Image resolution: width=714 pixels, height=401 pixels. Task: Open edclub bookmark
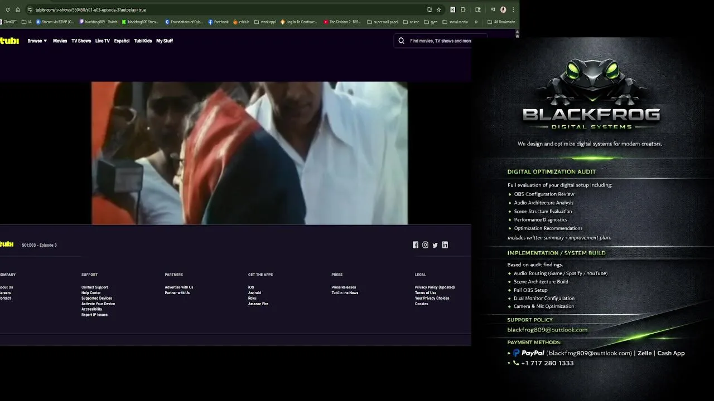tap(242, 22)
